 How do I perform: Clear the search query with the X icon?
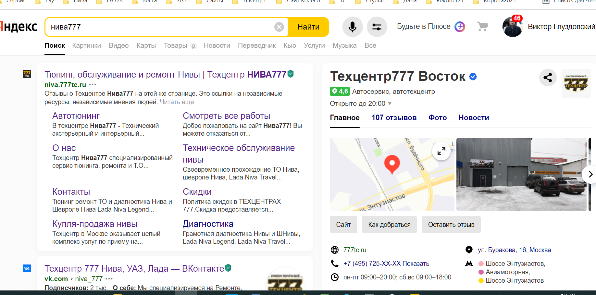pos(279,27)
